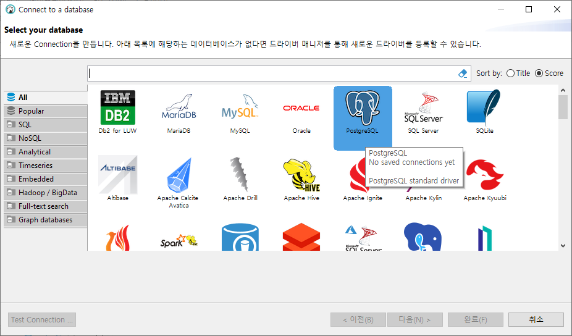Viewport: 572px width, 336px height.
Task: Click the 취소 cancel button
Action: click(x=536, y=319)
